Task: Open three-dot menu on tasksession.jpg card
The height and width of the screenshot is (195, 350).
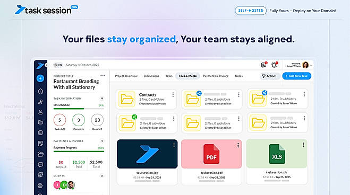Action: pos(174,145)
